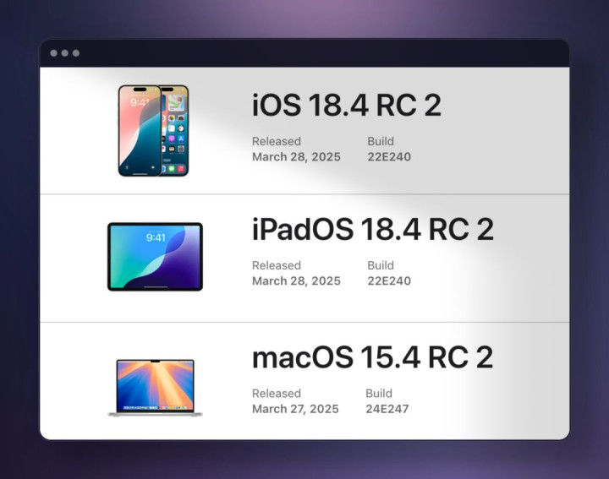This screenshot has width=609, height=479.
Task: Select the iOS 18.4 RC 2 heading
Action: pos(347,105)
